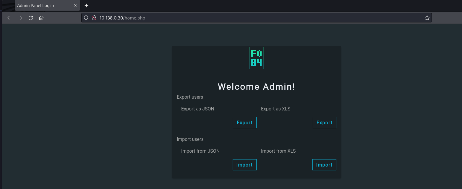Viewport: 462px width, 189px height.
Task: Click the Import from XLS text label
Action: (278, 151)
